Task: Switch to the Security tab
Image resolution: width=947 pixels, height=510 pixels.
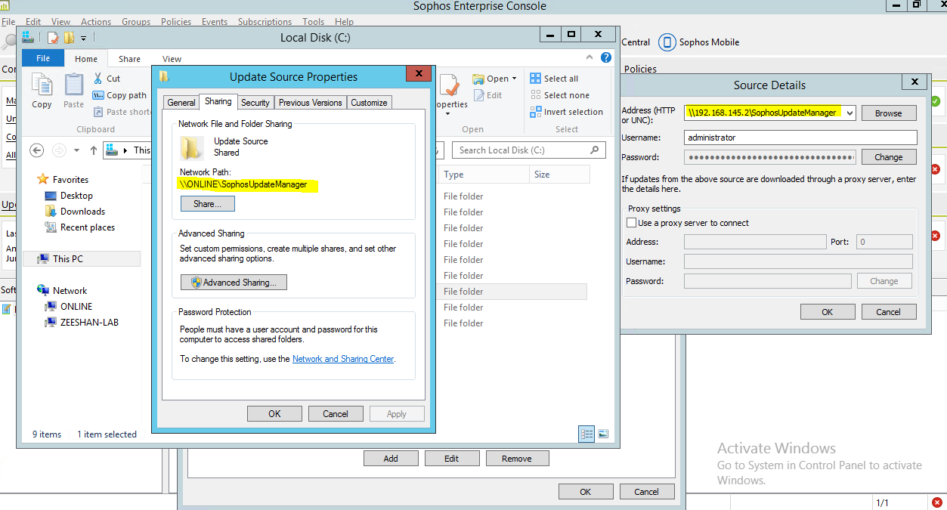Action: click(x=255, y=103)
